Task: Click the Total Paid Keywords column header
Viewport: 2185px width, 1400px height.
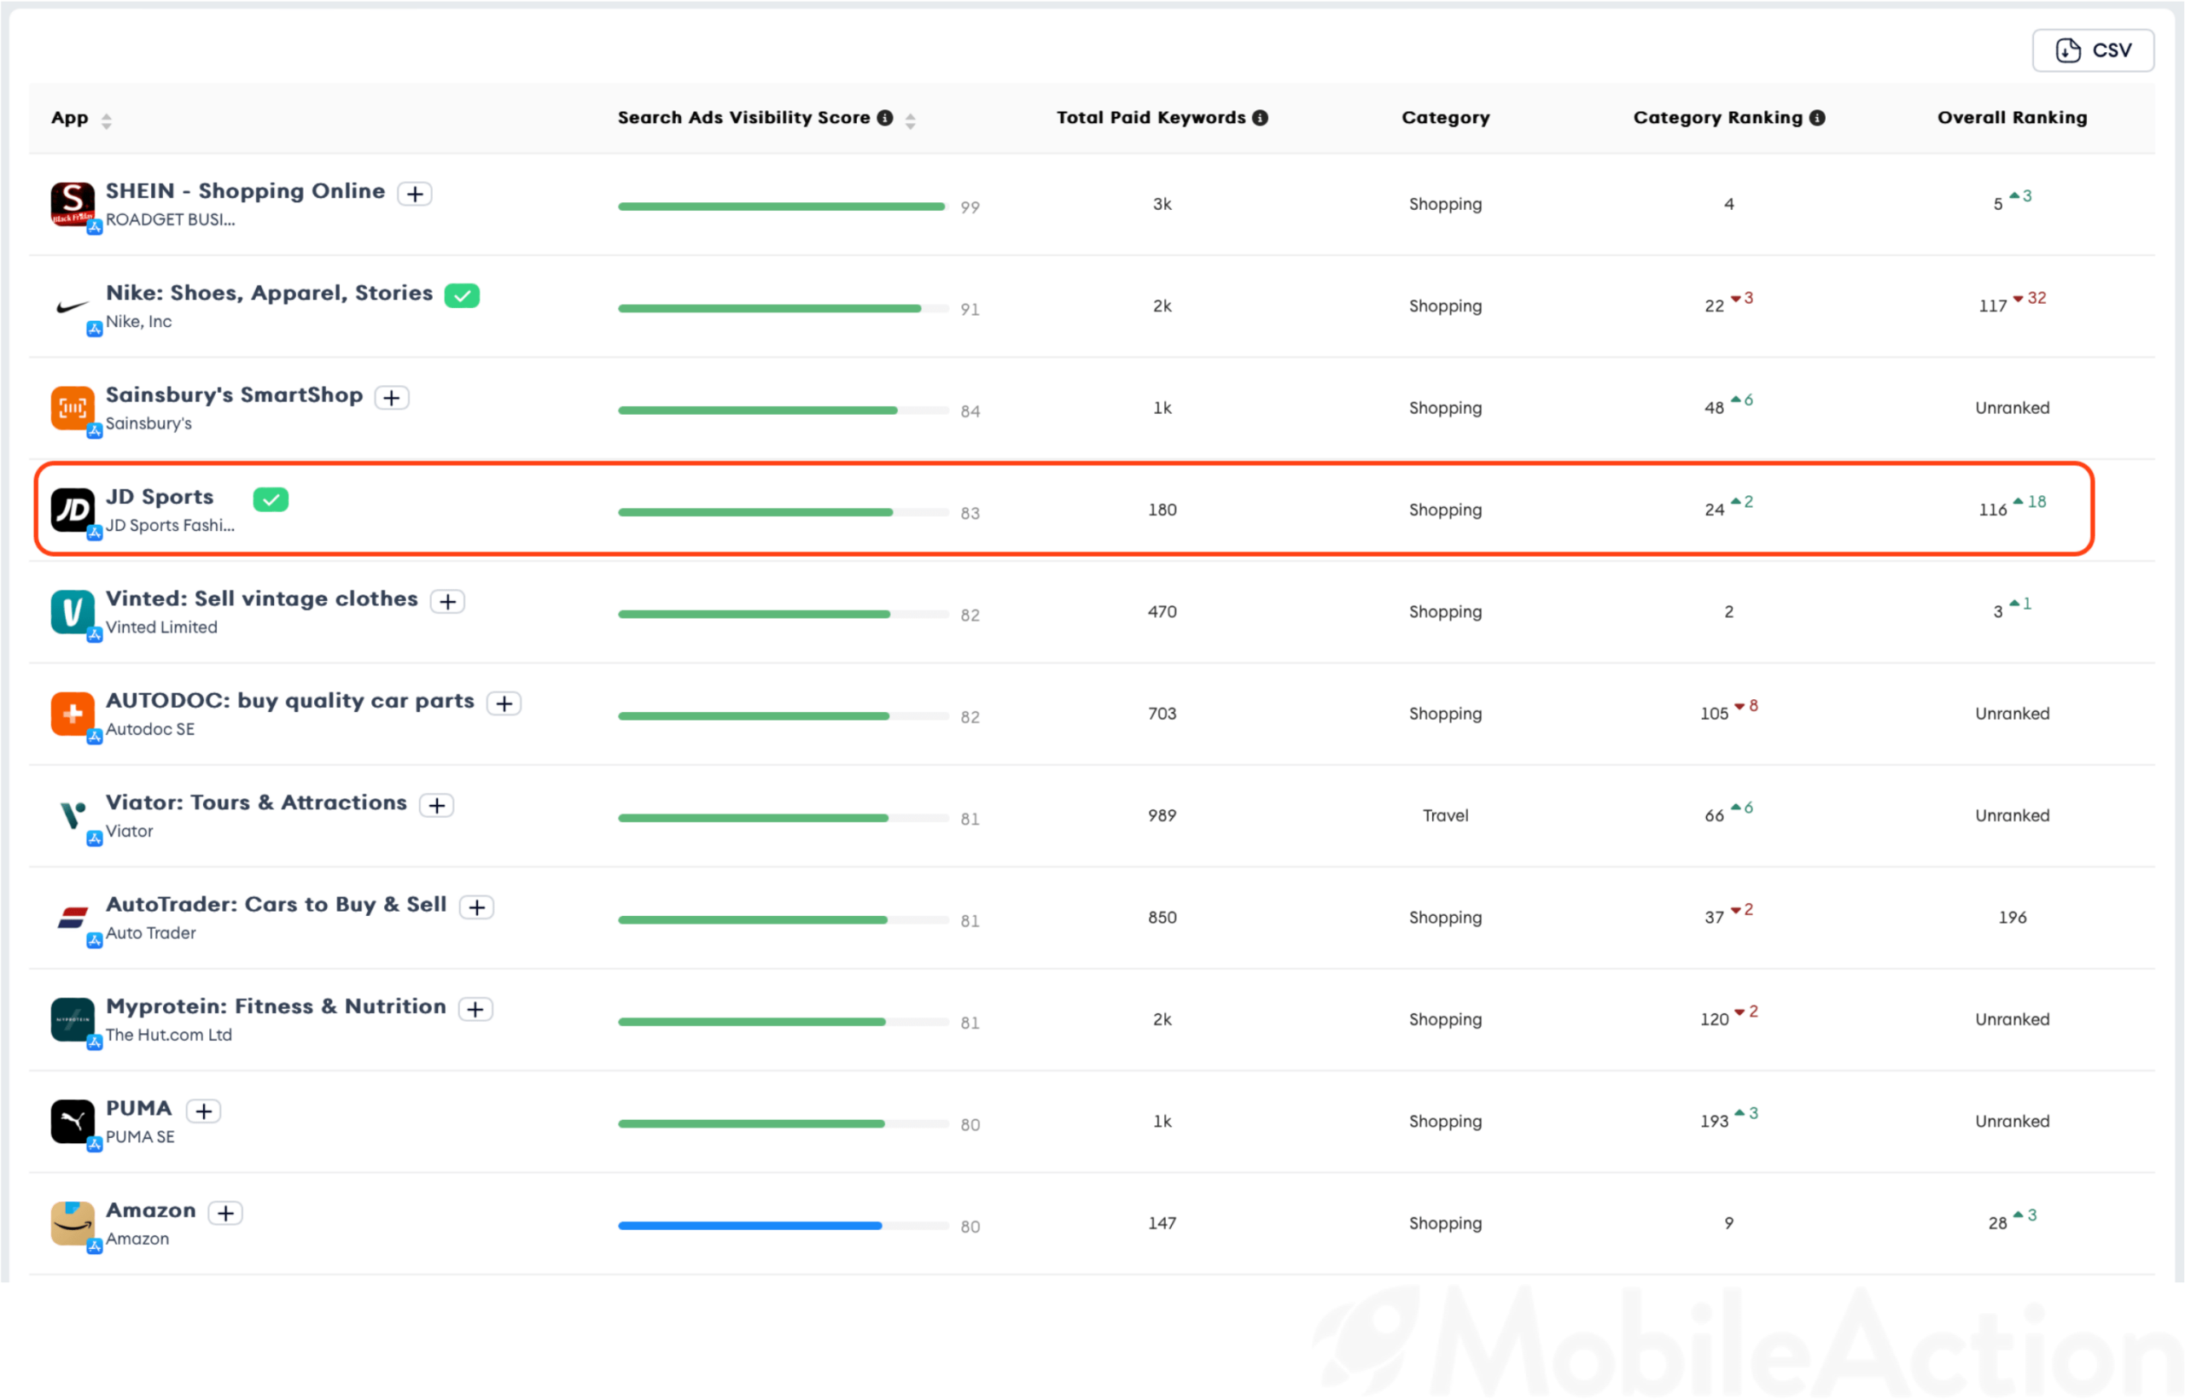Action: click(1151, 117)
